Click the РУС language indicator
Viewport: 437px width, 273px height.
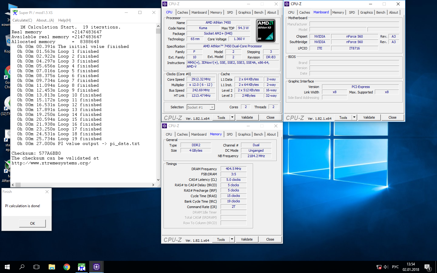pyautogui.click(x=395, y=267)
